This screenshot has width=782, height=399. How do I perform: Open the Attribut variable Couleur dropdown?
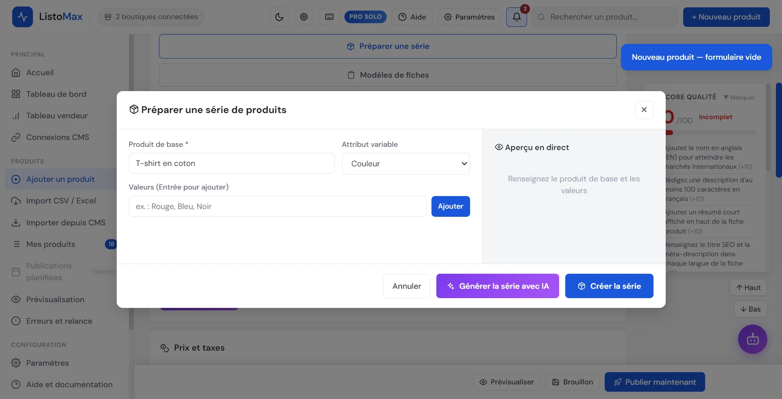[406, 164]
